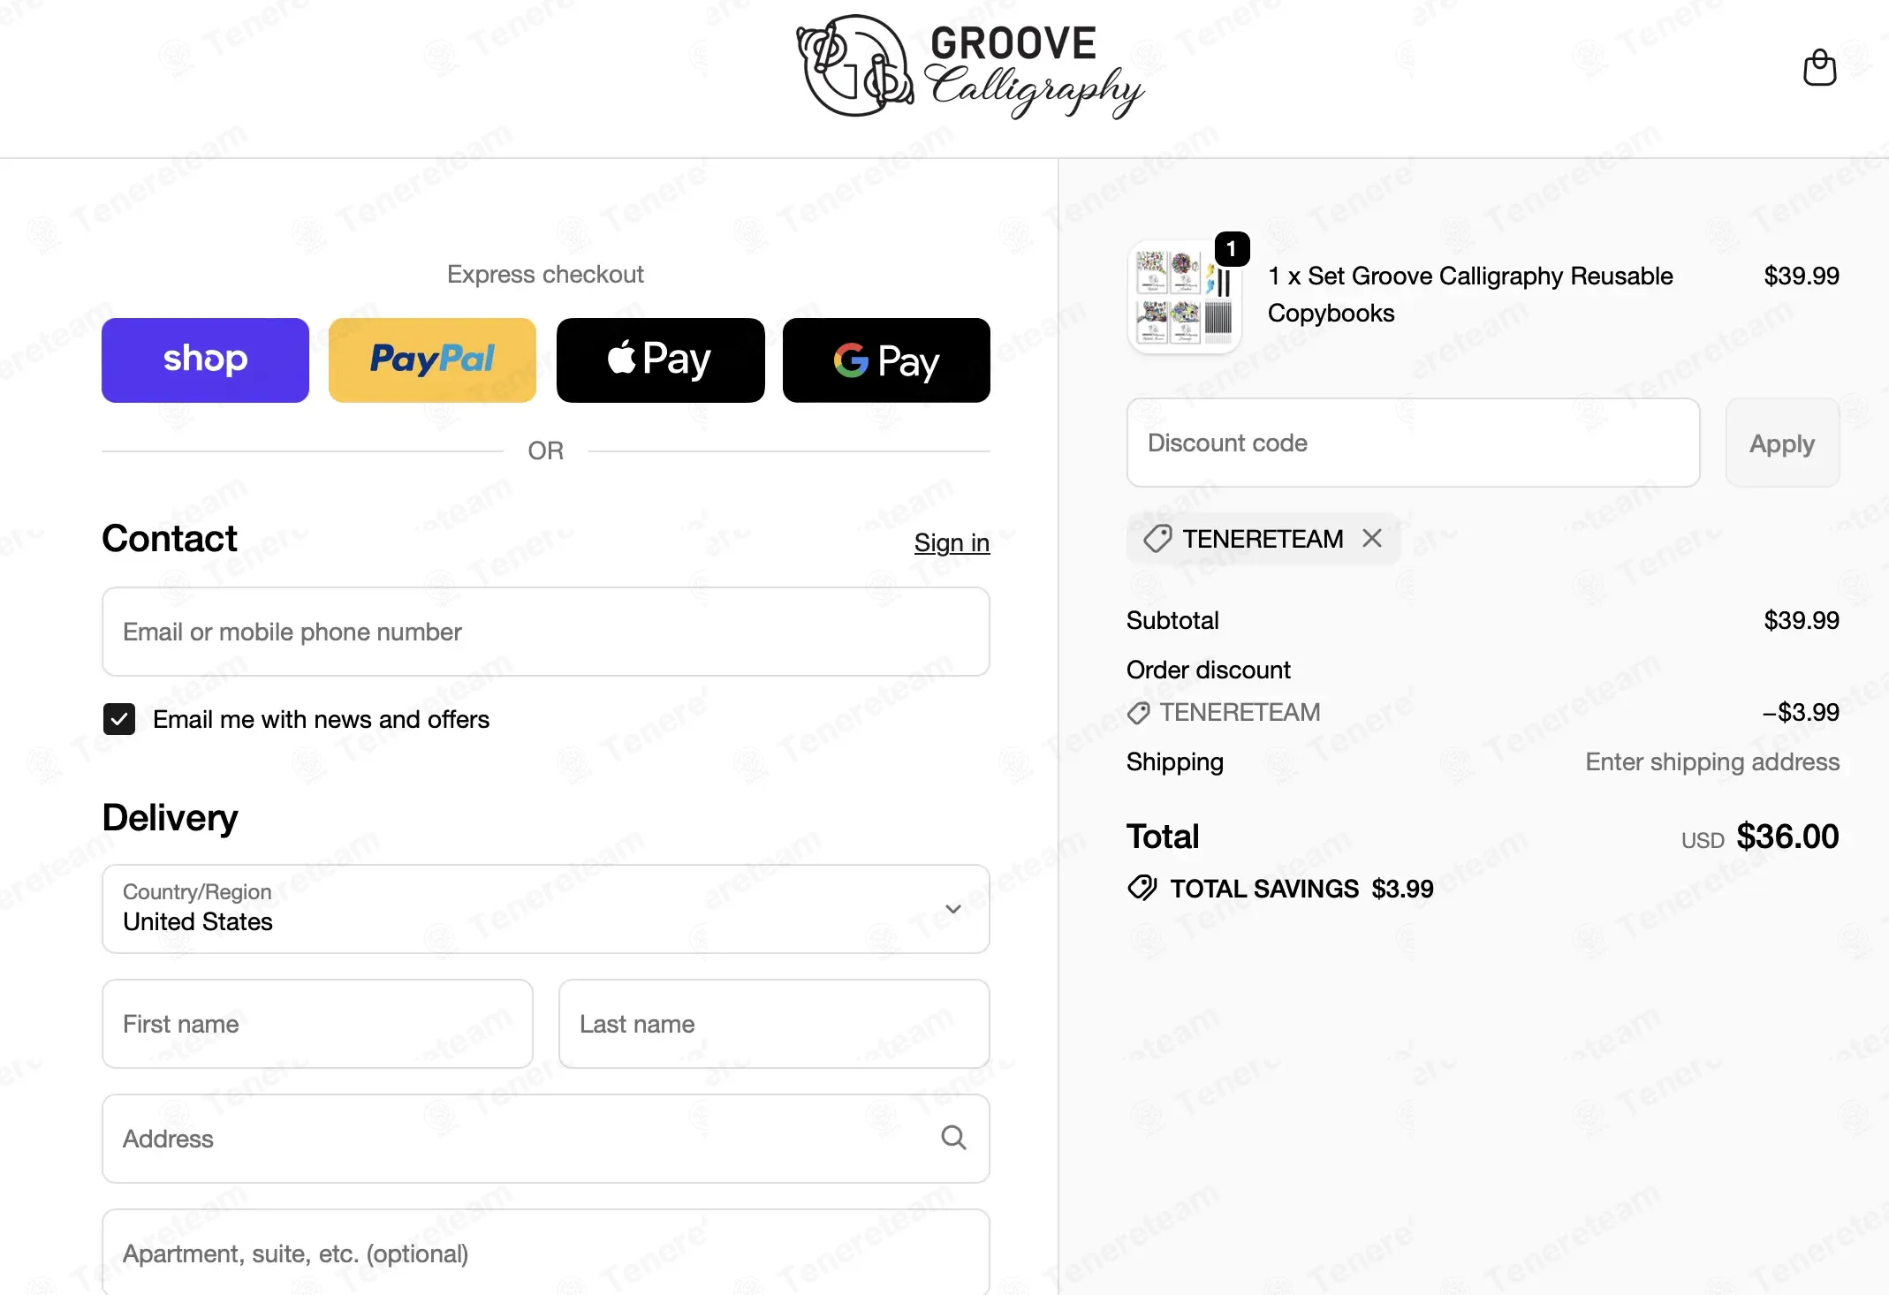
Task: Click the Country/Region chevron arrow
Action: [953, 909]
